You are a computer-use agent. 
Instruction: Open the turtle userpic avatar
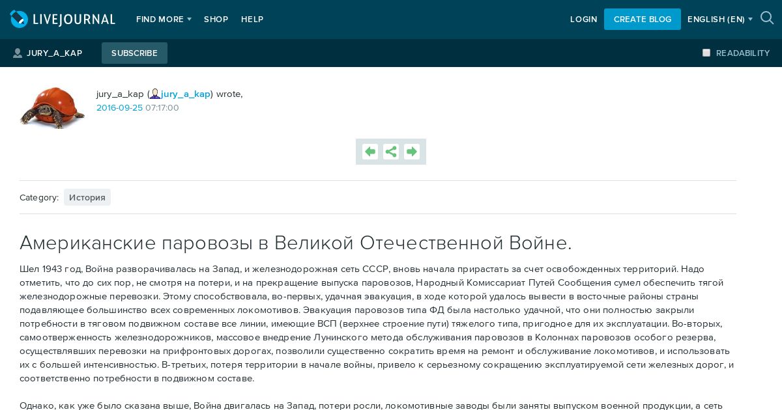pos(52,107)
